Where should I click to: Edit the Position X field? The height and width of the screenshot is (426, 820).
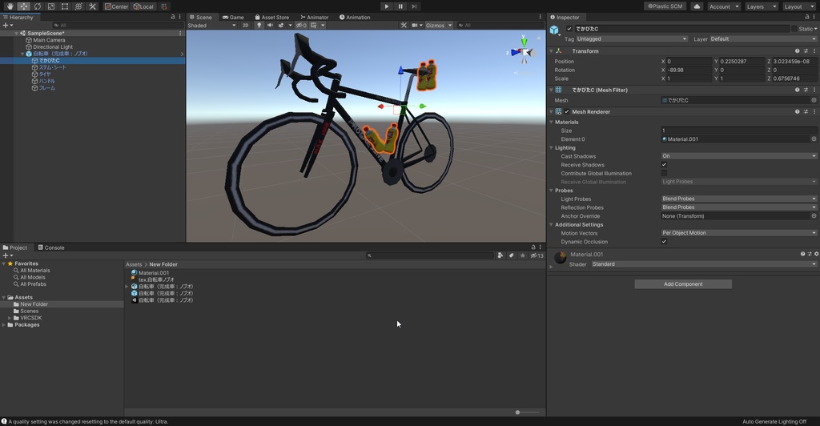tap(689, 61)
